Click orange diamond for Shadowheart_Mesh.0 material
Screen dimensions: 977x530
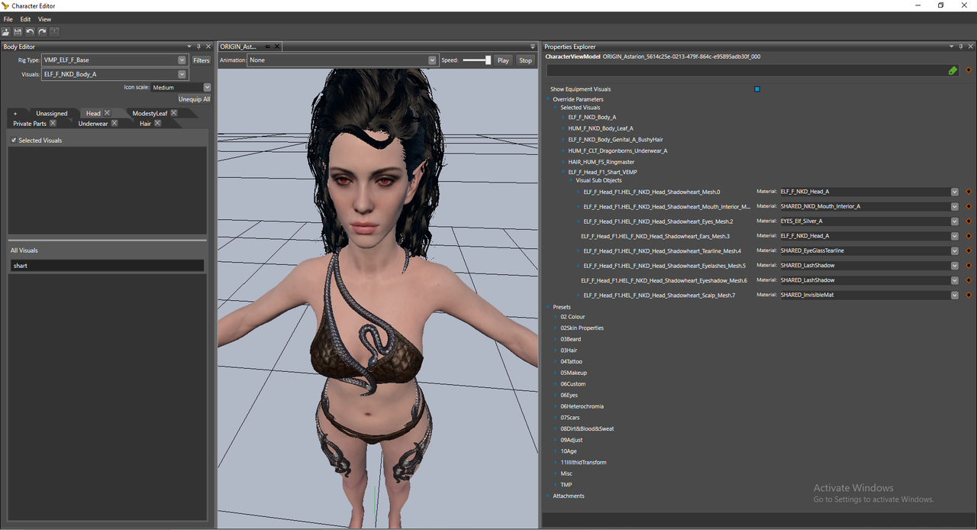969,192
